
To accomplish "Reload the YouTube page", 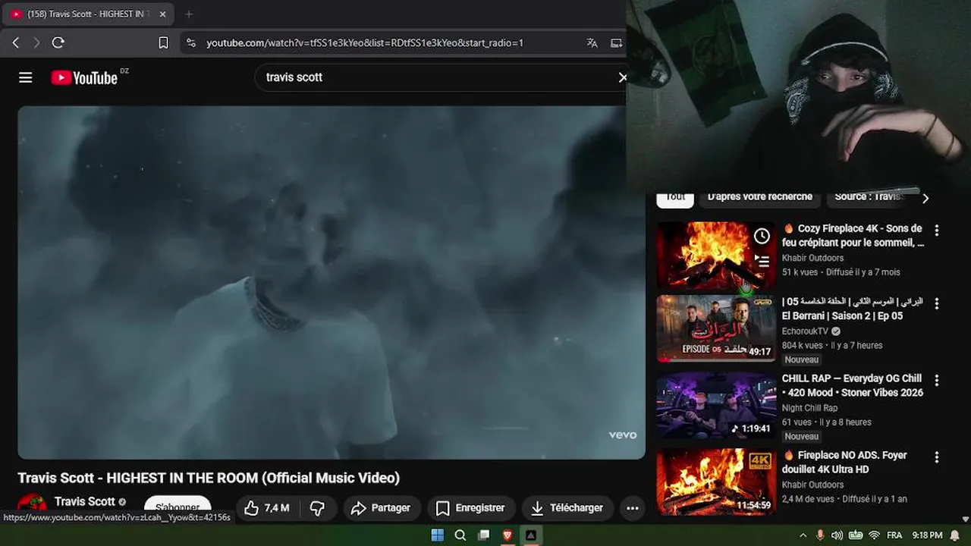I will pyautogui.click(x=58, y=43).
